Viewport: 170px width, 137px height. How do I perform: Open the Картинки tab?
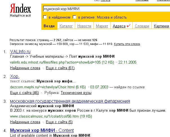[x=162, y=26]
